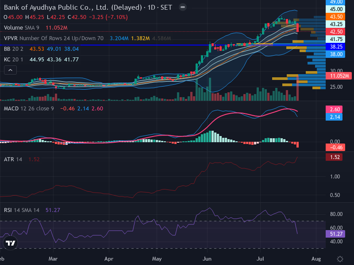
Task: Click the 11.052M volume axis label
Action: click(339, 76)
